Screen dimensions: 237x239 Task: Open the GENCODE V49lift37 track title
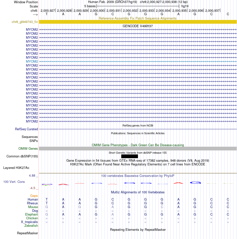(x=138, y=26)
